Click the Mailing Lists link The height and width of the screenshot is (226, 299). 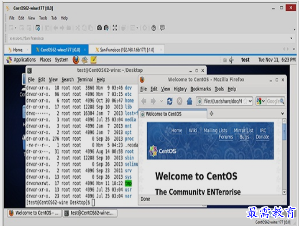[x=215, y=130]
